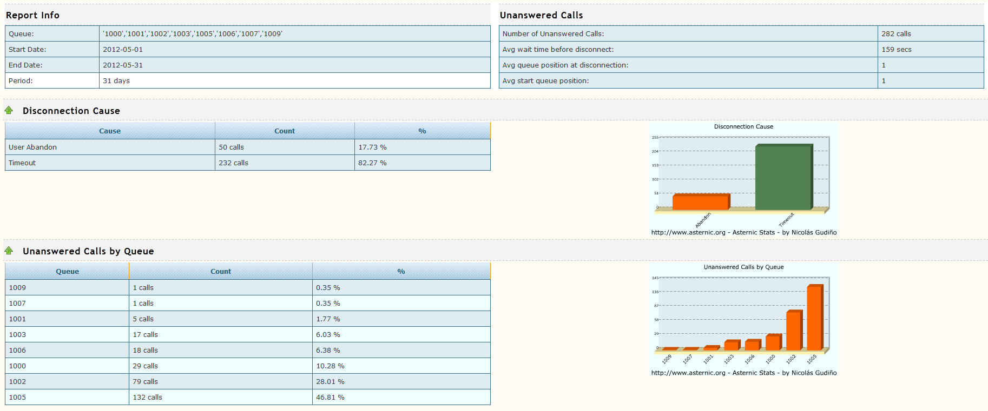This screenshot has height=411, width=988.
Task: Click green up arrow beside Disconnection Cause
Action: click(9, 110)
